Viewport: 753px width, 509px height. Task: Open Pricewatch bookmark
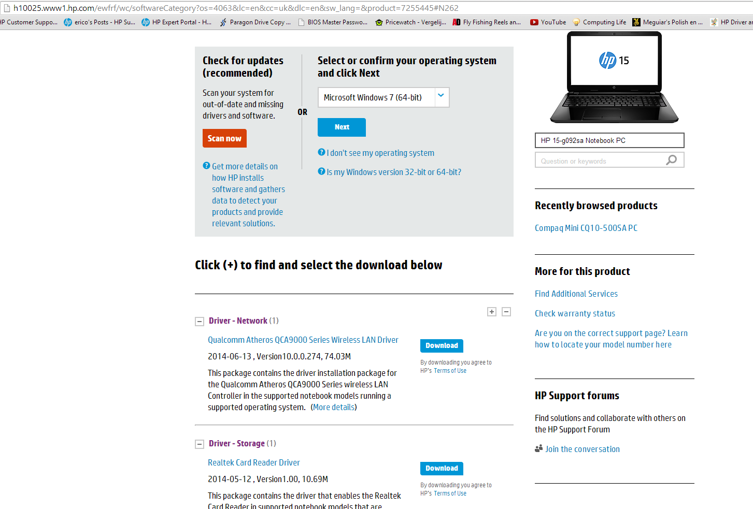pos(410,22)
